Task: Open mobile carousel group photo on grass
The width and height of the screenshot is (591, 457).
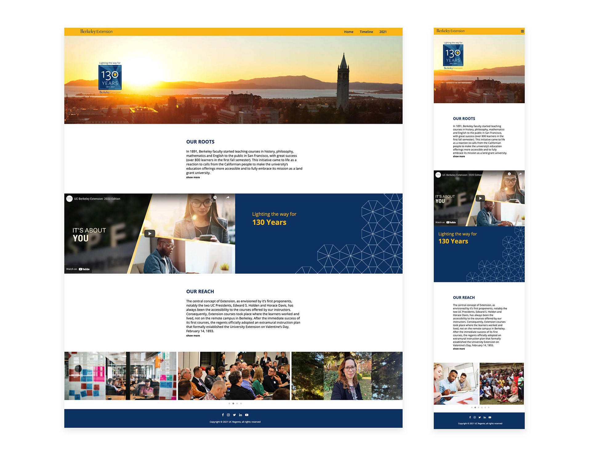Action: 502,384
